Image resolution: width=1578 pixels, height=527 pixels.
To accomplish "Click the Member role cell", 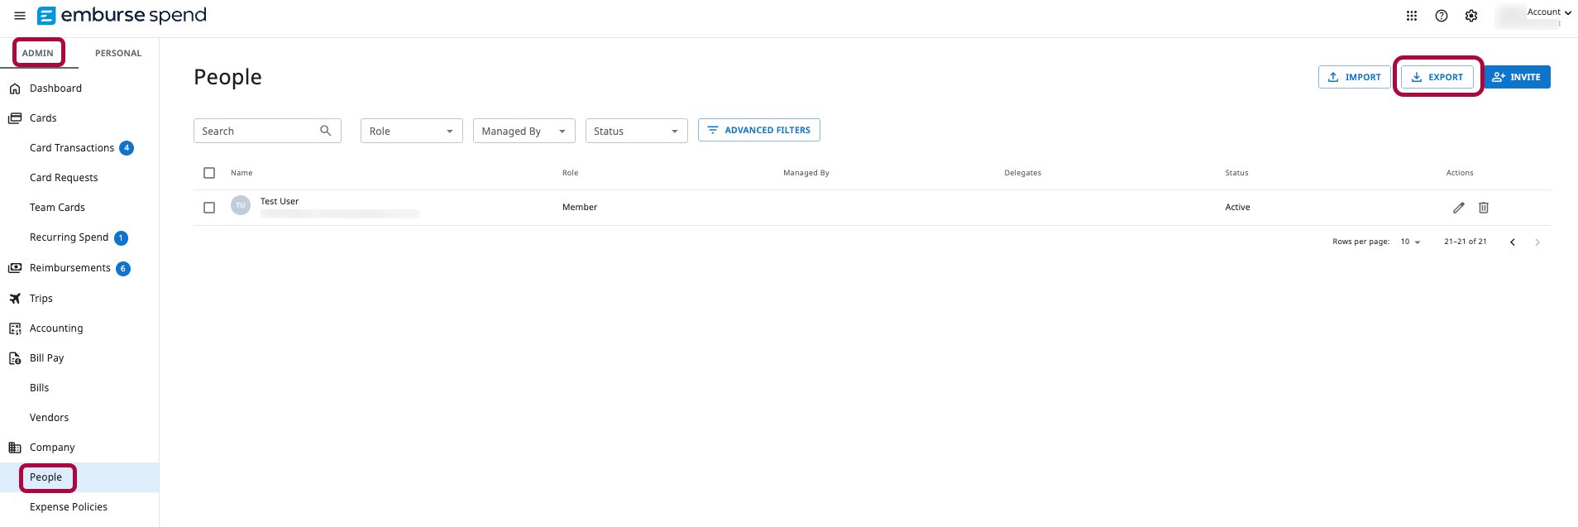I will pos(580,208).
